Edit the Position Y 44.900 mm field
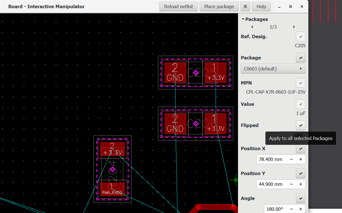This screenshot has width=342, height=213. point(271,184)
